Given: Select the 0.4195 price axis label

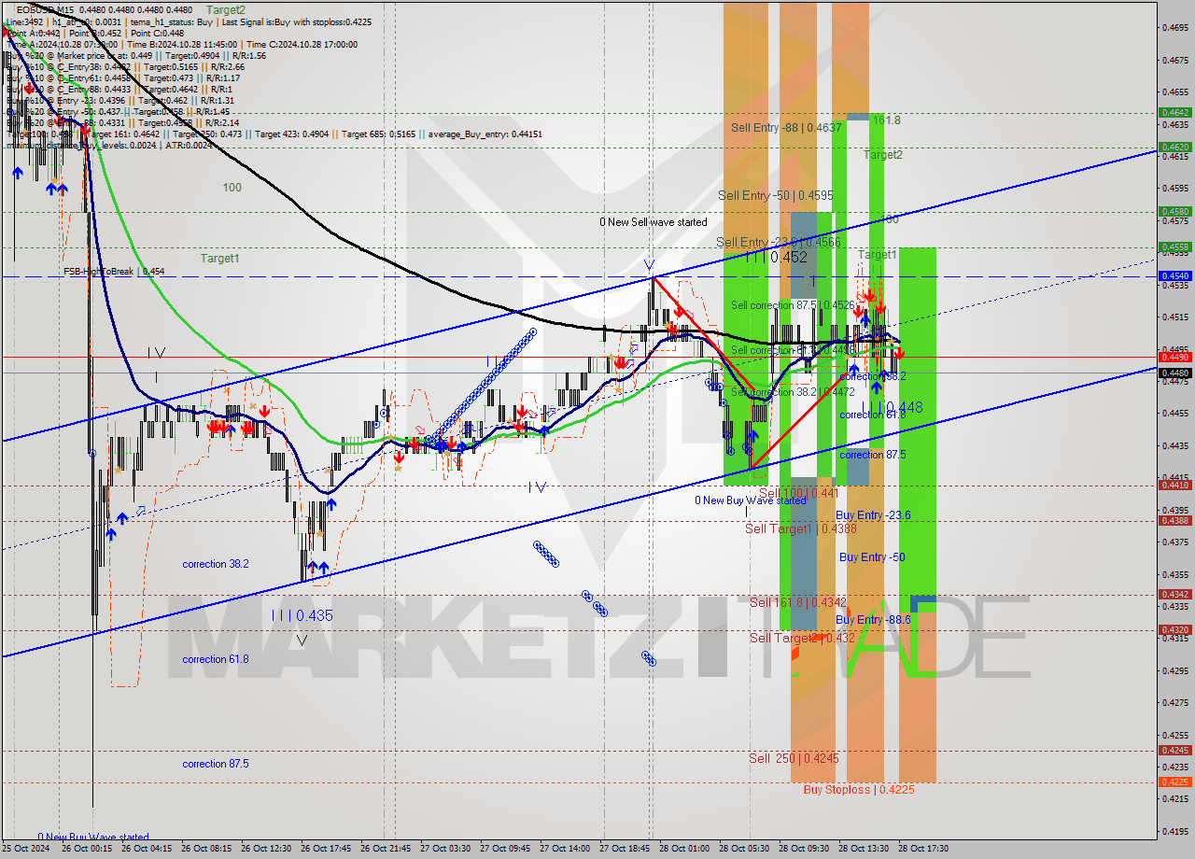Looking at the screenshot, I should click(1176, 831).
